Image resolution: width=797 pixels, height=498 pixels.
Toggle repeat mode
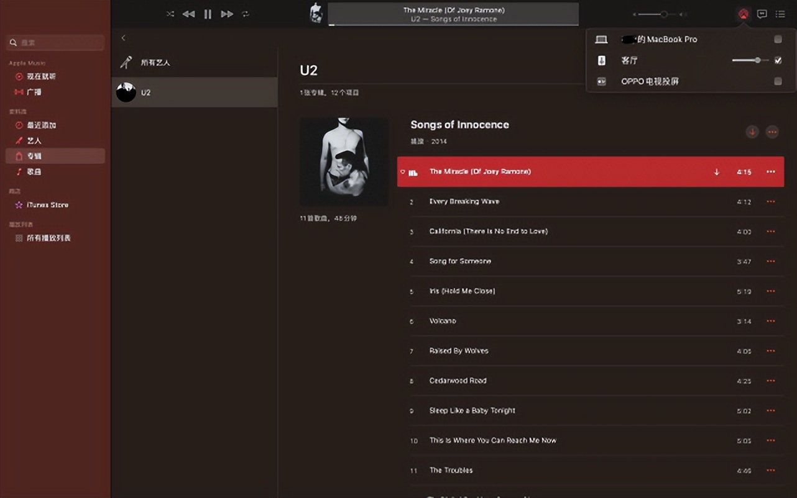click(246, 14)
